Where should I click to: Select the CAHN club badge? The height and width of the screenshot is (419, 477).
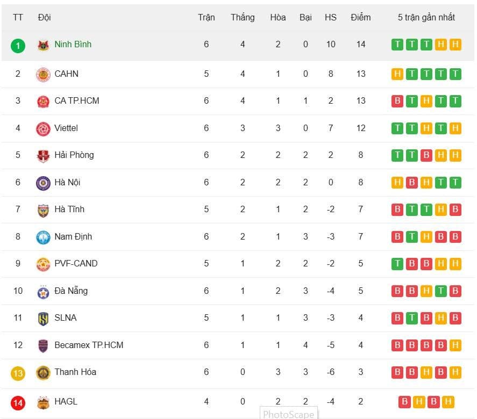tap(42, 74)
